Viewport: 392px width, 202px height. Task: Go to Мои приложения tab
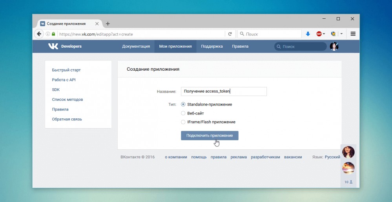coord(175,46)
